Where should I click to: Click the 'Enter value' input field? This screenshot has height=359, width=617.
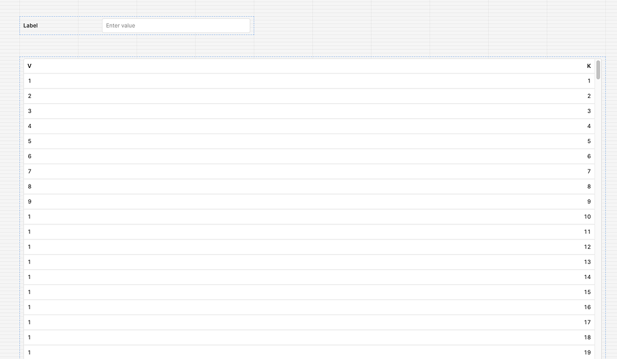click(176, 25)
